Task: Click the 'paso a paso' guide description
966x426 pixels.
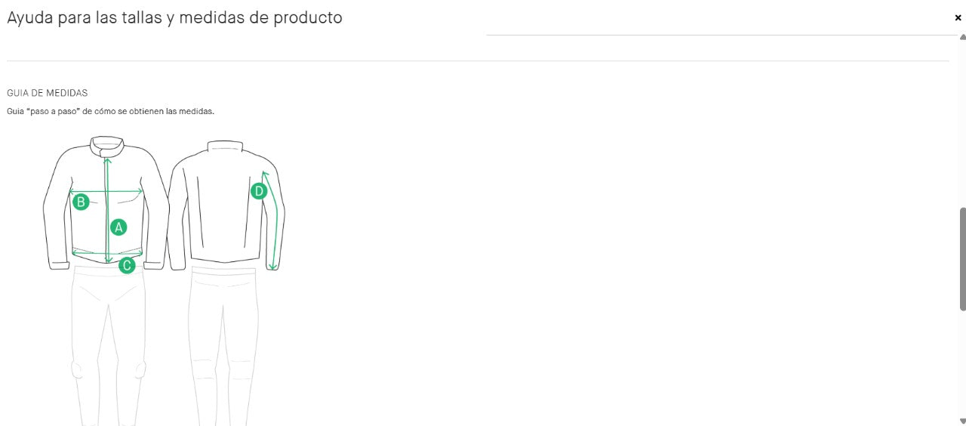Action: pos(111,112)
